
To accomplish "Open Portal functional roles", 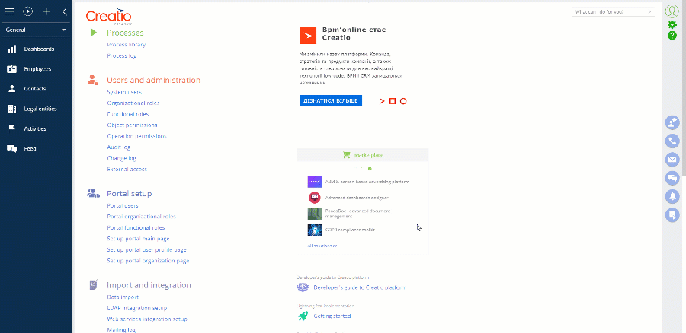I will coord(136,228).
